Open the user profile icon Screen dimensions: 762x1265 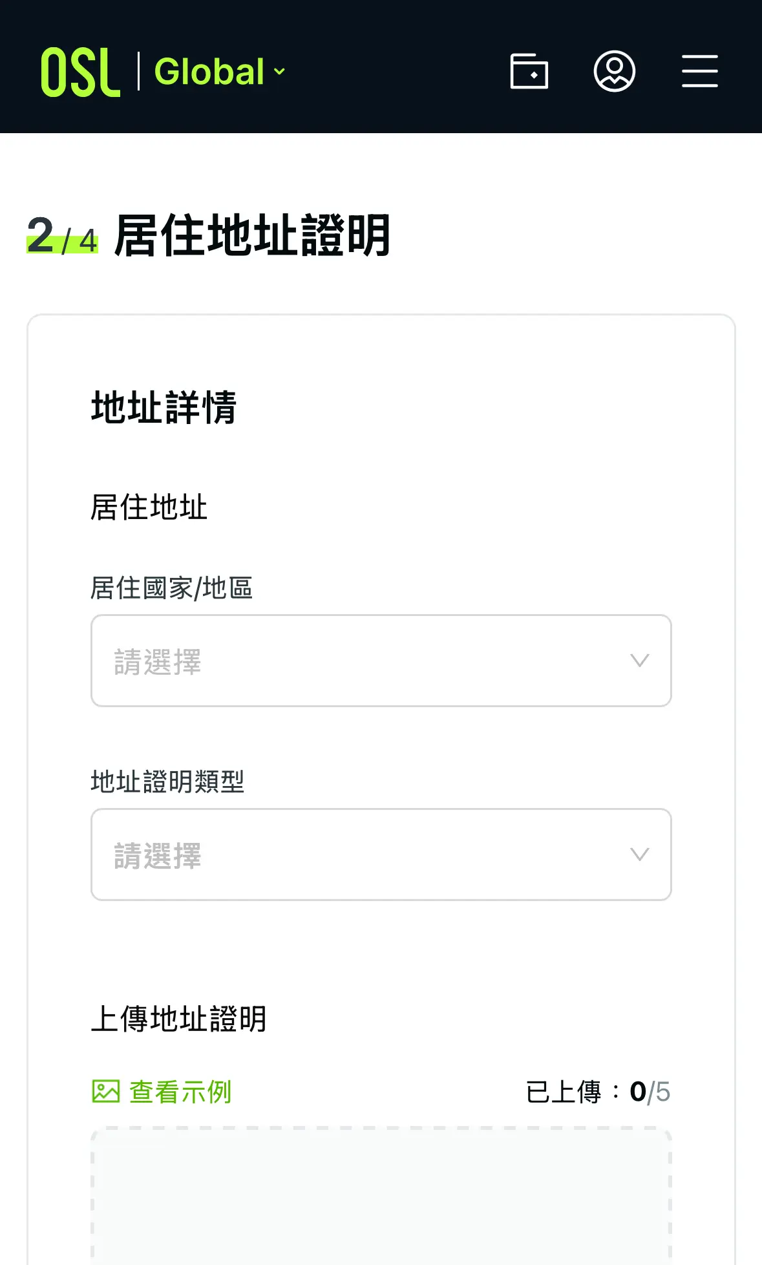pyautogui.click(x=614, y=71)
